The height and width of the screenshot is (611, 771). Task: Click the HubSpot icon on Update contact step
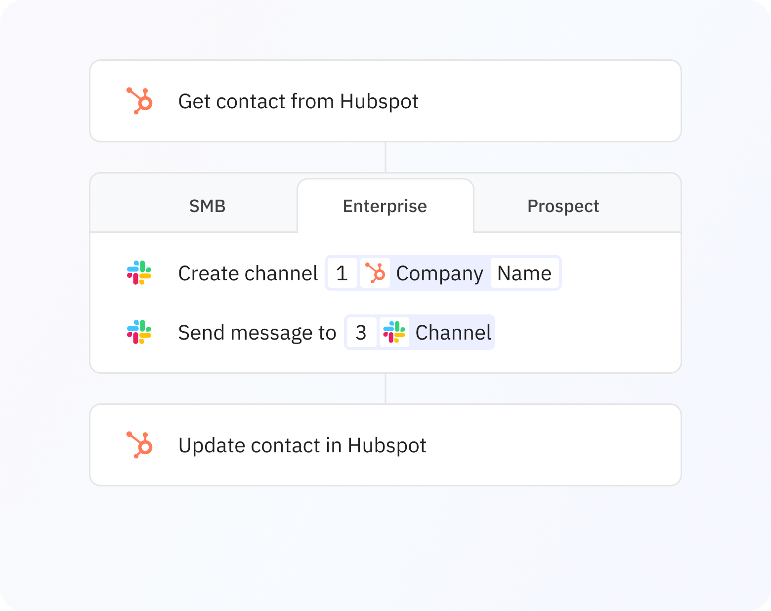coord(140,444)
